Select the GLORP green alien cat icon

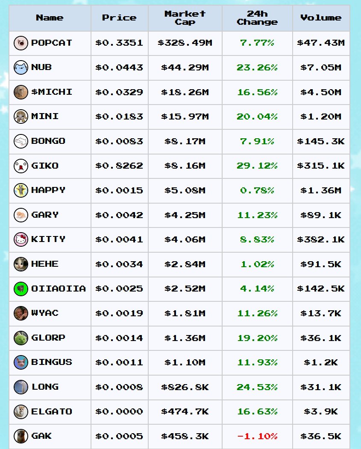21,338
